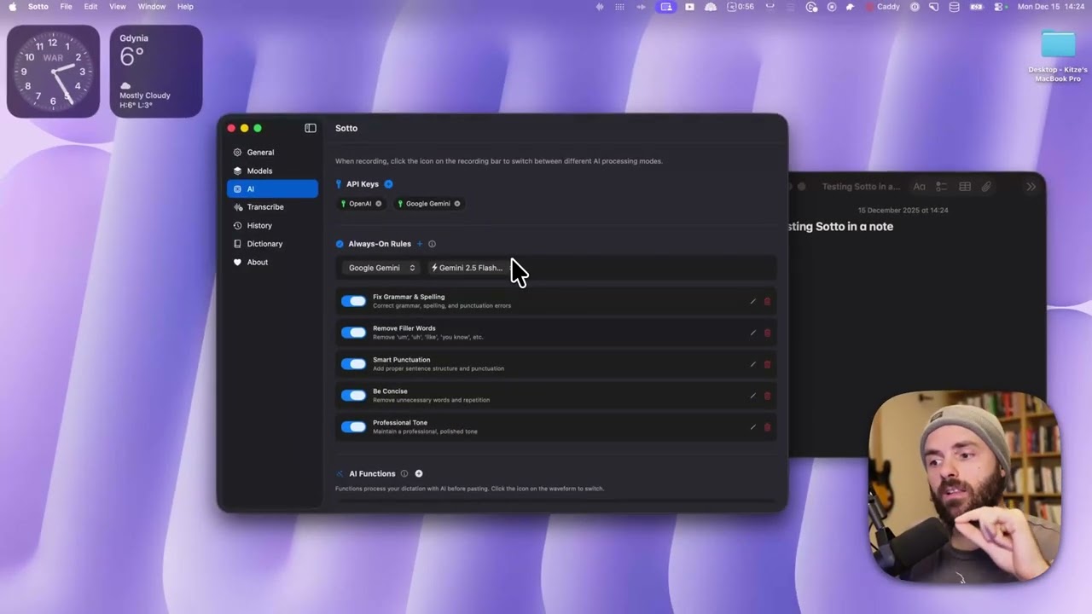Open Control Center in the menu bar

pos(997,7)
